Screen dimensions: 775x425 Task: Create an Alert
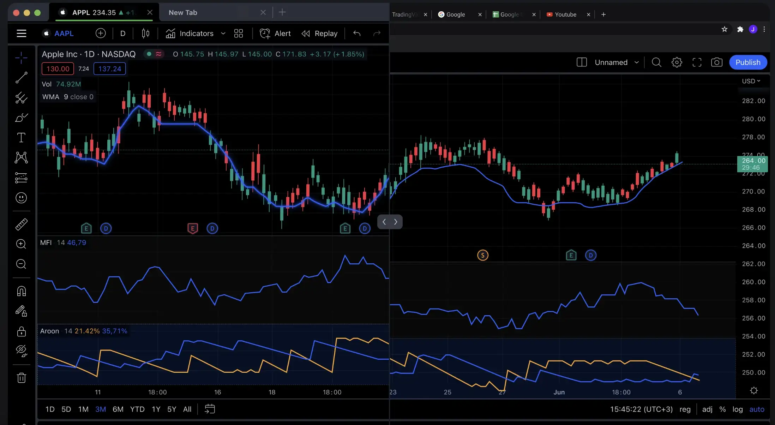275,33
